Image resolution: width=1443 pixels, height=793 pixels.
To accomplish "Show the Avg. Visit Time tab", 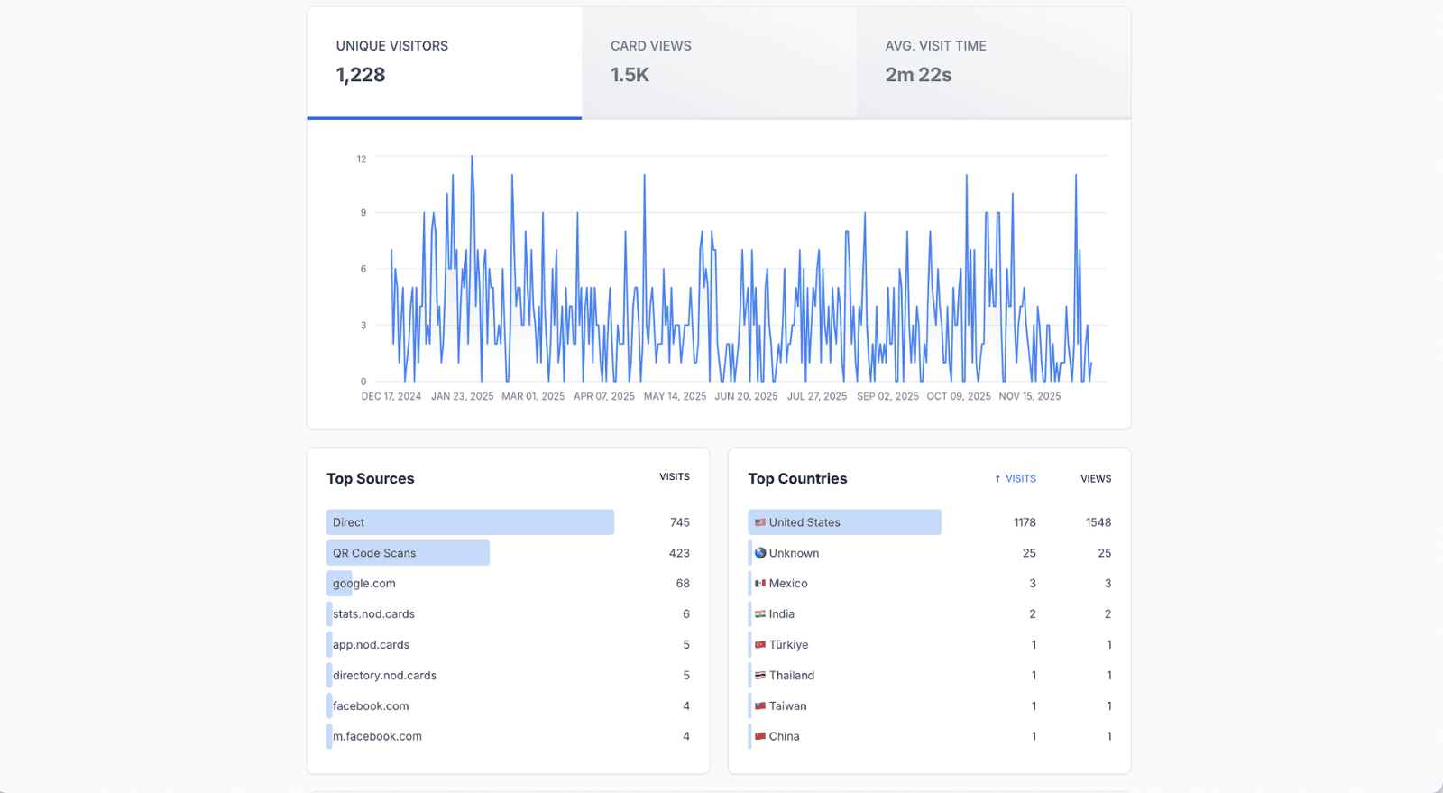I will click(993, 61).
